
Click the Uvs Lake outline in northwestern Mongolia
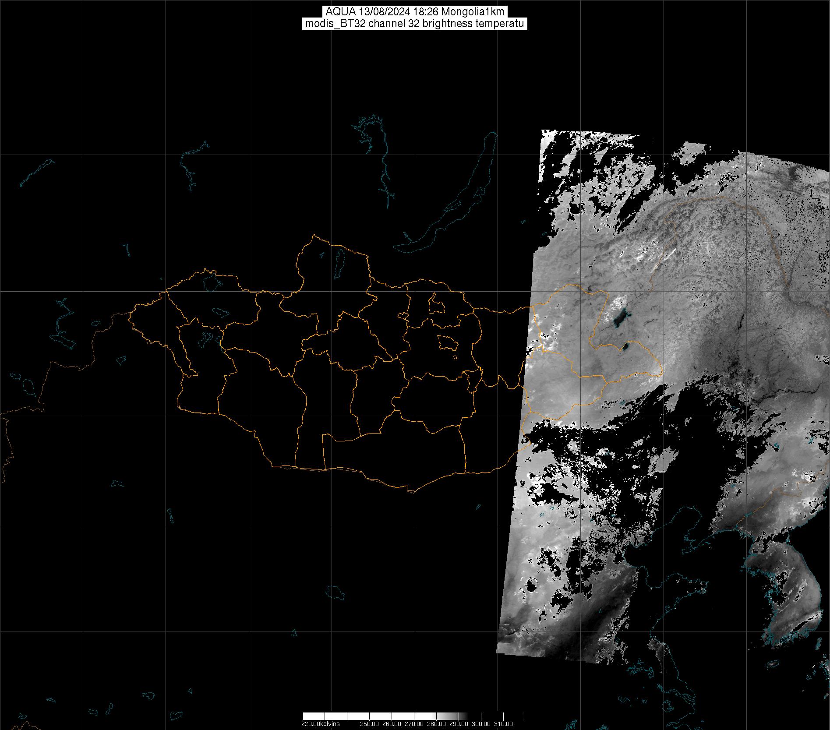(x=211, y=281)
